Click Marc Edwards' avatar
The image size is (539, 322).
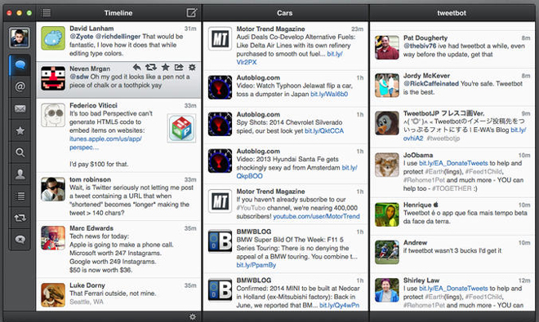coord(53,238)
